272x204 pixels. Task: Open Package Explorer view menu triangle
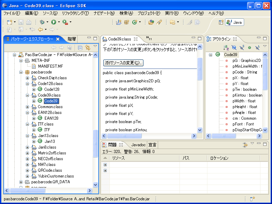(95, 46)
